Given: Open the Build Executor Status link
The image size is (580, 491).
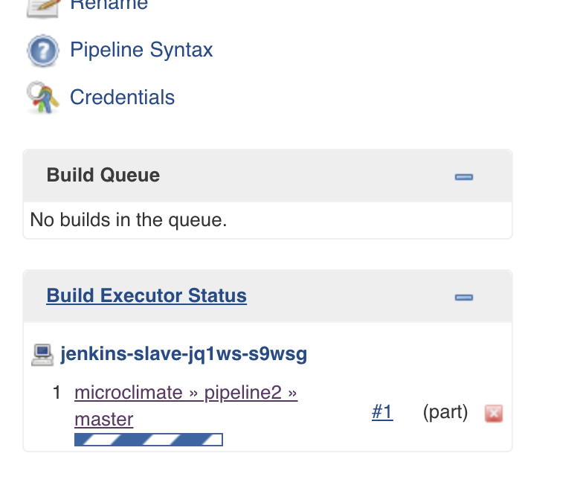Looking at the screenshot, I should click(x=146, y=295).
